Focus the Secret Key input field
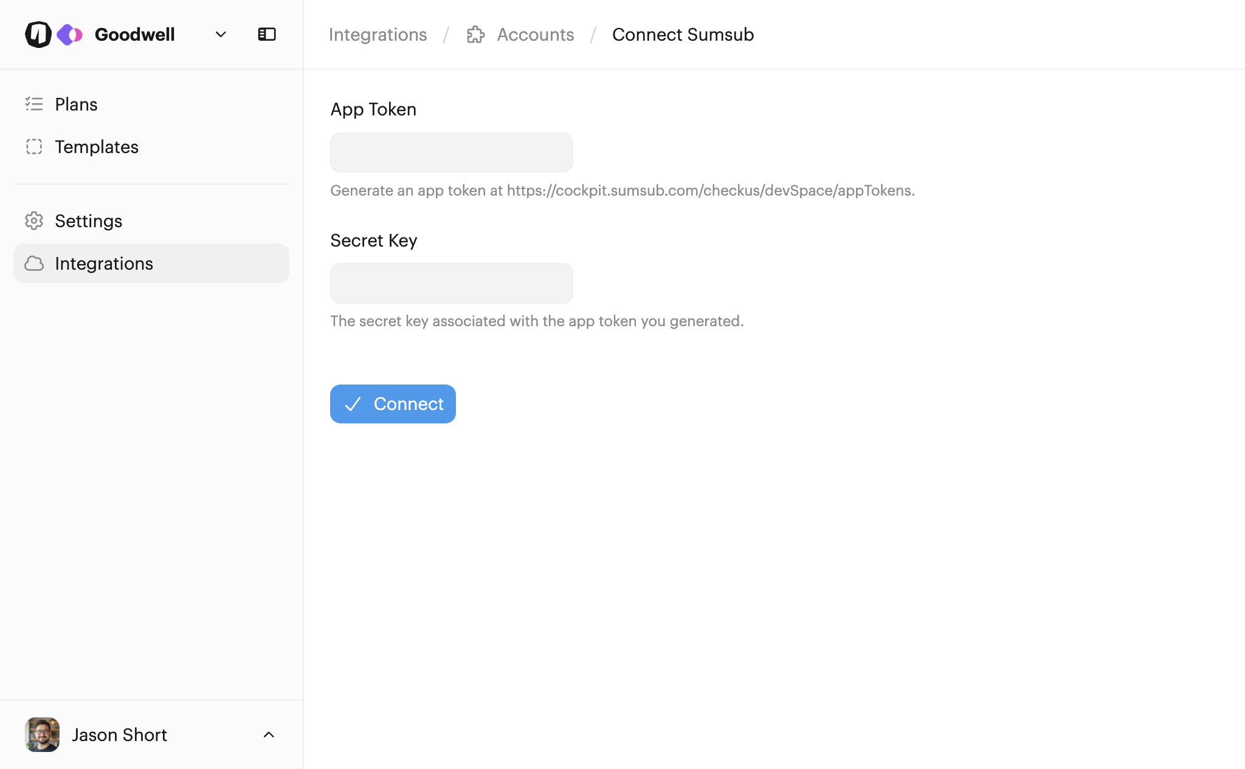1245x769 pixels. click(x=451, y=283)
